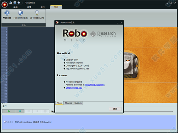Image resolution: width=178 pixels, height=133 pixels.
Task: Open the RoboMind application menu button
Action: (5, 5)
